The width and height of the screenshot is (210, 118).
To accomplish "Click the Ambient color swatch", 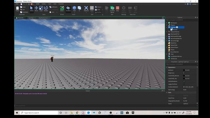I will [184, 70].
